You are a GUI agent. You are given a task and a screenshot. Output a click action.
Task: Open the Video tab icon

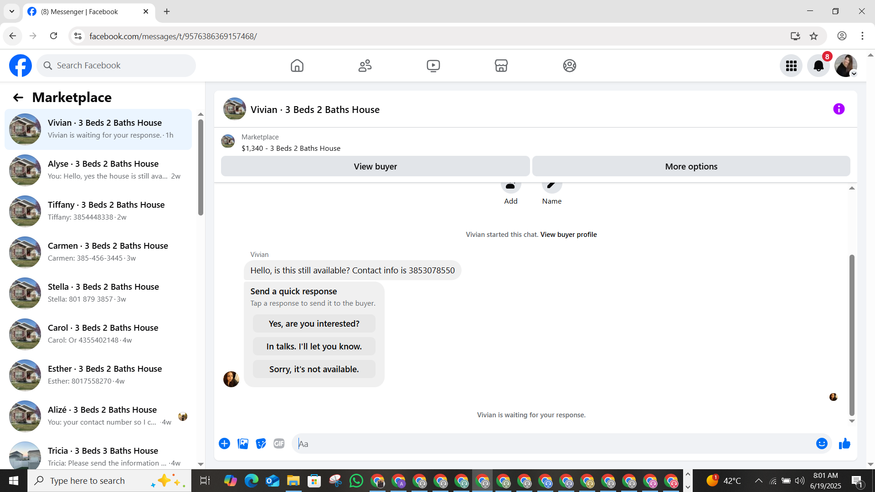(433, 66)
